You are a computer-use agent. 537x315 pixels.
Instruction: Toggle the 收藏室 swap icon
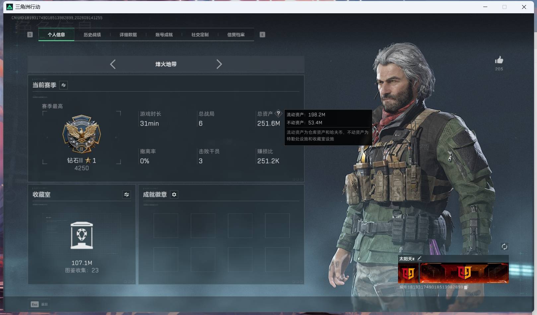click(x=126, y=195)
